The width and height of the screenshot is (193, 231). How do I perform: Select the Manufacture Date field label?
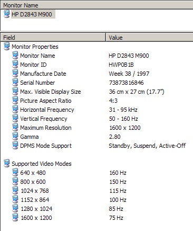coord(43,74)
